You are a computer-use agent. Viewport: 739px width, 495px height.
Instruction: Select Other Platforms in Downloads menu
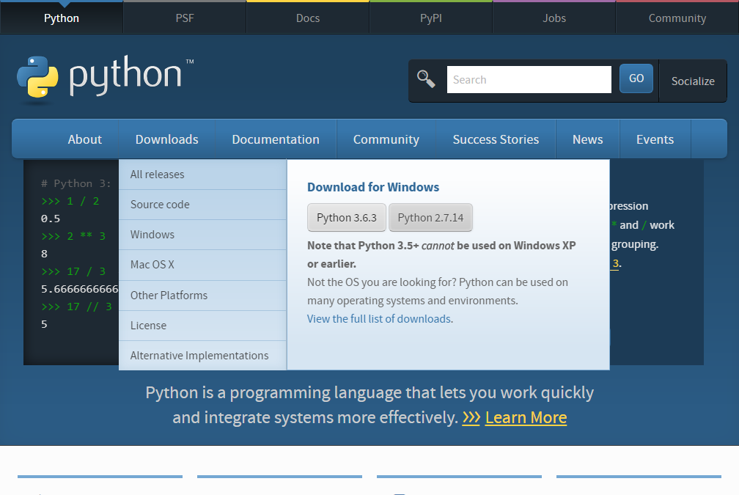(x=202, y=296)
